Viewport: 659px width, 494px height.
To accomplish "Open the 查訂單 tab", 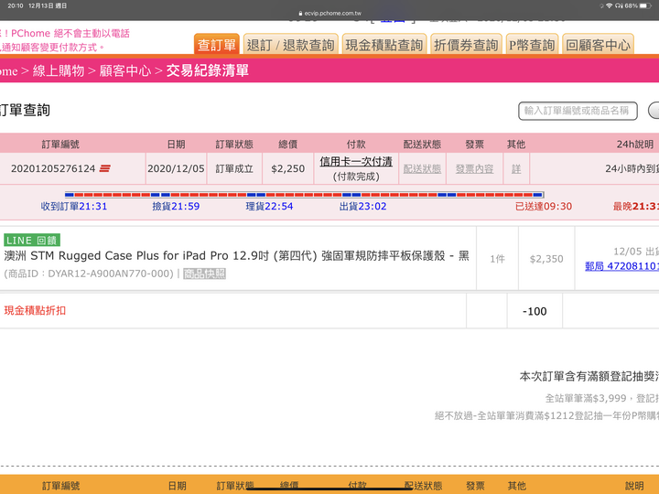I will [x=216, y=45].
